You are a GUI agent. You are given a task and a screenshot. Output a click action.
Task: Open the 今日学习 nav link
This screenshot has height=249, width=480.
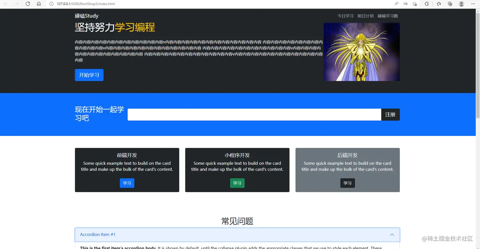345,16
